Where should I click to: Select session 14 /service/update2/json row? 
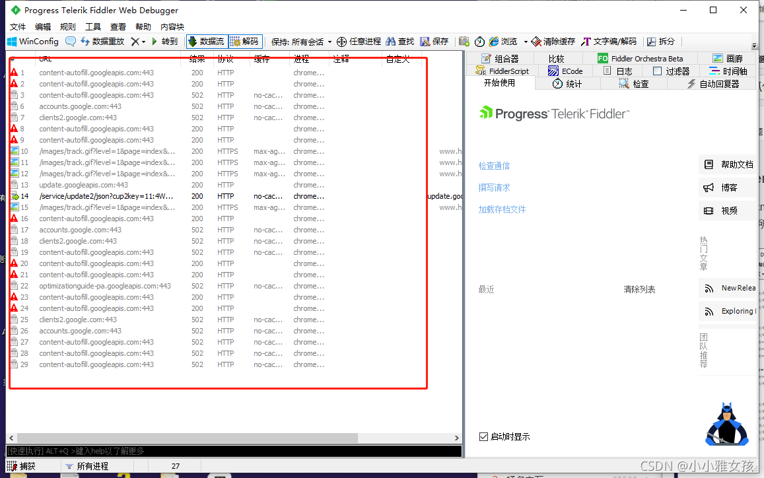pos(236,196)
